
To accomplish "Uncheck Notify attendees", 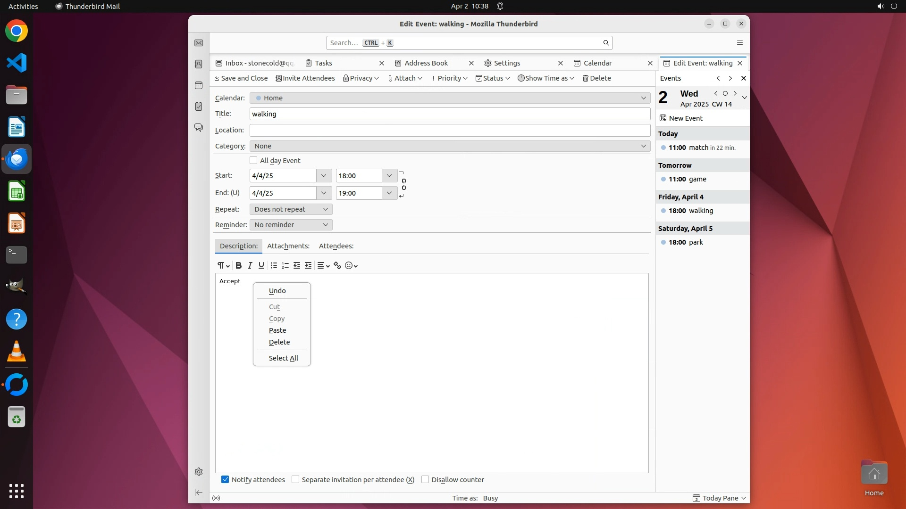I will [225, 479].
